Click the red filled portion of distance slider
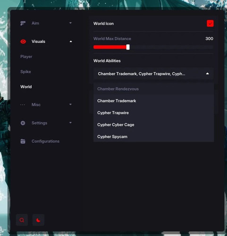Viewport: 227px width, 236px height. (110, 47)
